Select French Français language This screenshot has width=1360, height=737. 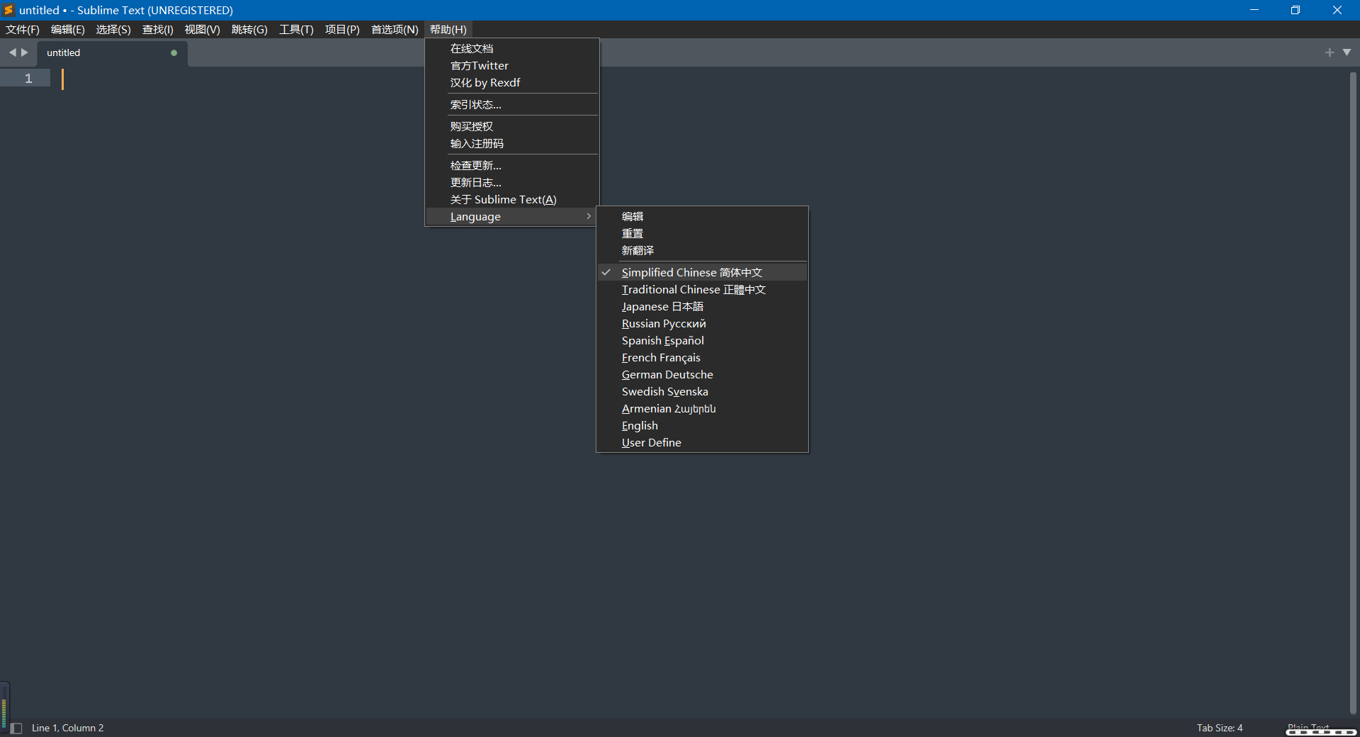click(702, 358)
